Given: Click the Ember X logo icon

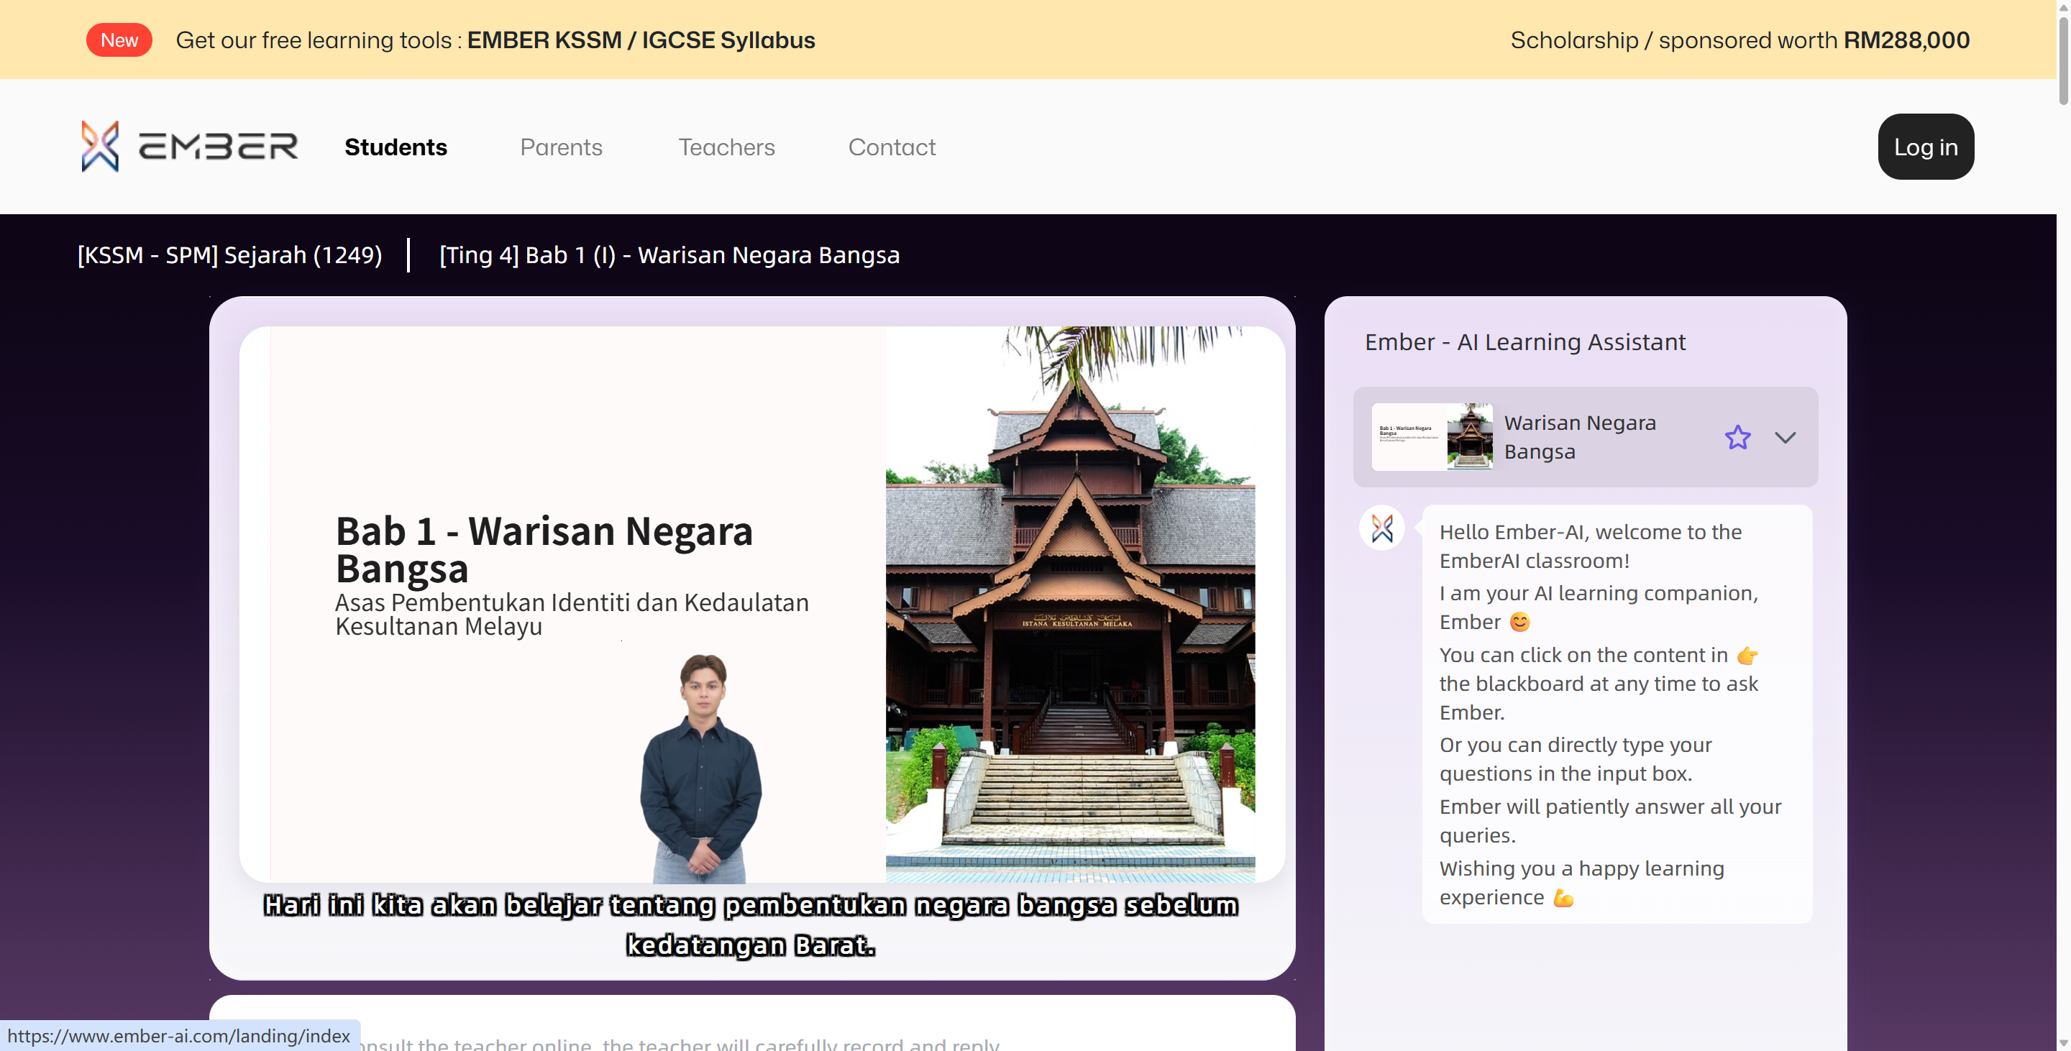Looking at the screenshot, I should (x=100, y=146).
